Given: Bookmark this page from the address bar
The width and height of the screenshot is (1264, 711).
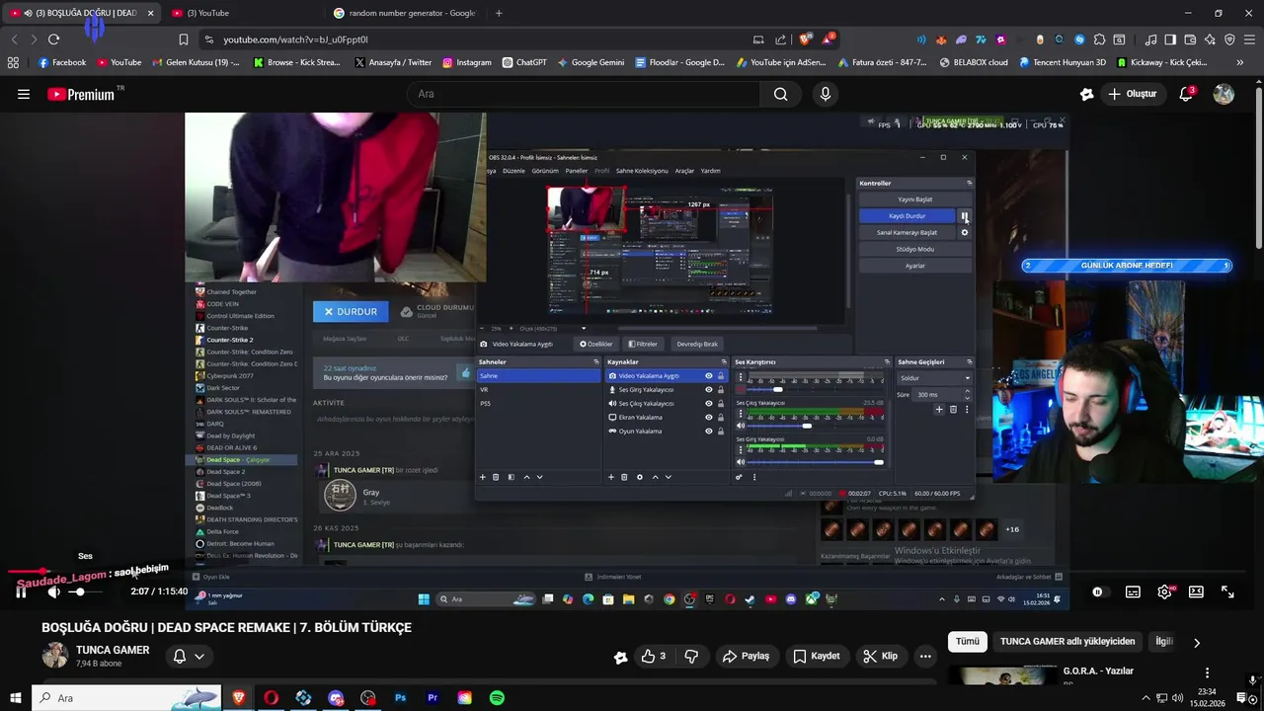Looking at the screenshot, I should pos(184,39).
